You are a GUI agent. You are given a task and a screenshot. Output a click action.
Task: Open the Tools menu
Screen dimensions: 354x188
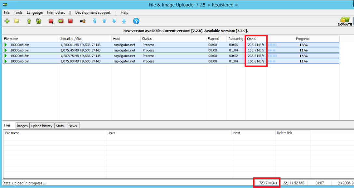coord(18,12)
